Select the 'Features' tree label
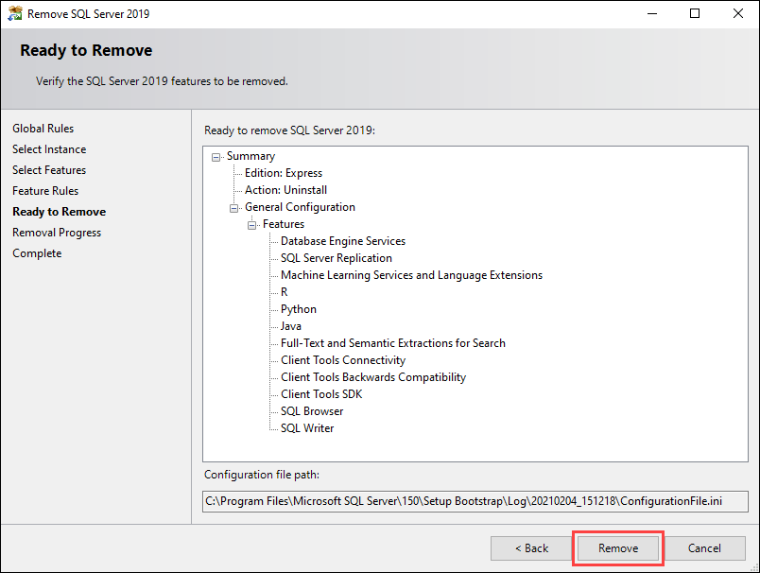This screenshot has height=573, width=760. (284, 224)
